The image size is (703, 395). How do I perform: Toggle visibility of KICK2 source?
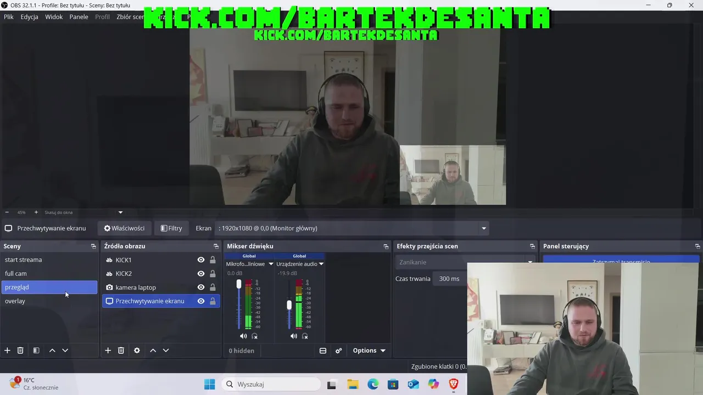point(201,274)
